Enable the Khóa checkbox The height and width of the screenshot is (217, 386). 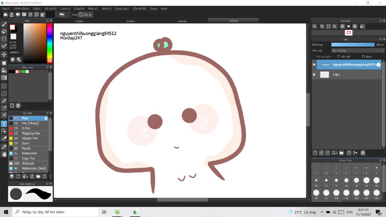coord(363,57)
